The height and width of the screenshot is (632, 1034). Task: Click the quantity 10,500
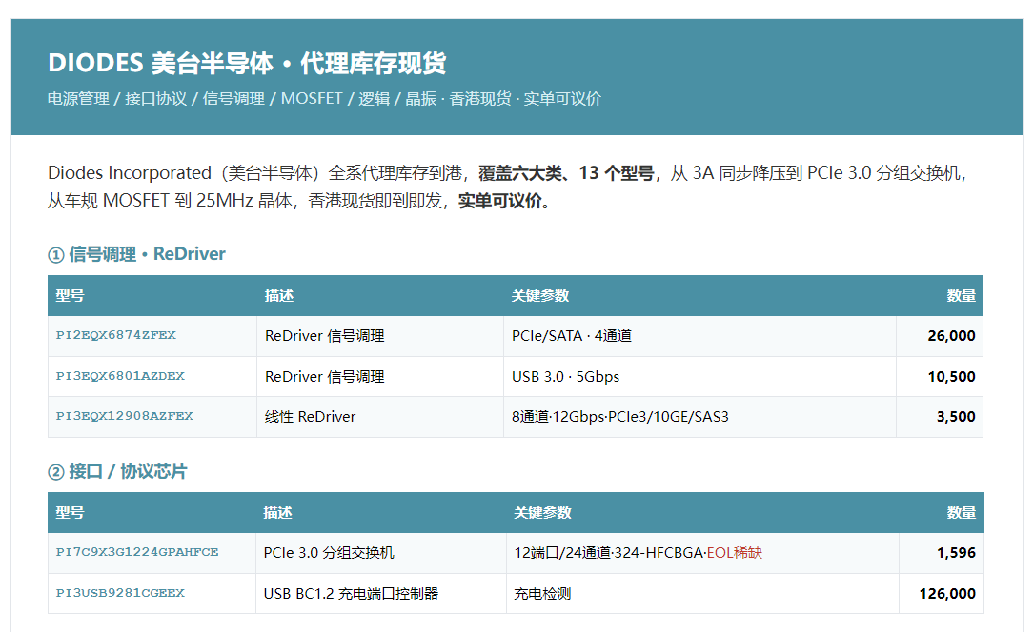click(x=951, y=377)
